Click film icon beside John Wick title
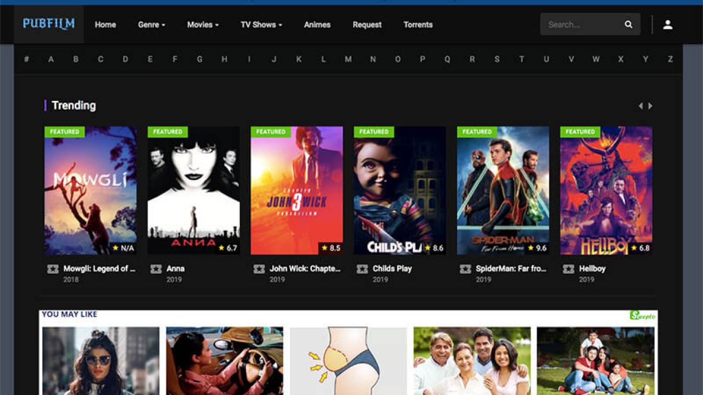This screenshot has height=395, width=703. [x=259, y=269]
